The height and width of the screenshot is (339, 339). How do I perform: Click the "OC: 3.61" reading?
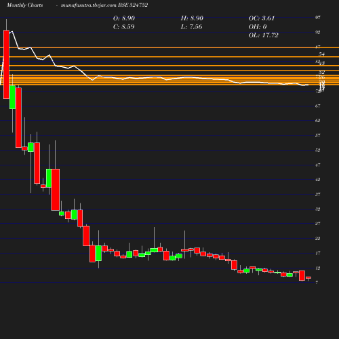pyautogui.click(x=262, y=18)
